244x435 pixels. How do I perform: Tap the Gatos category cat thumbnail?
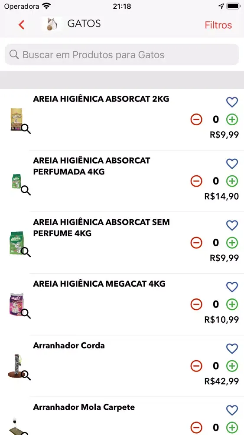point(52,24)
